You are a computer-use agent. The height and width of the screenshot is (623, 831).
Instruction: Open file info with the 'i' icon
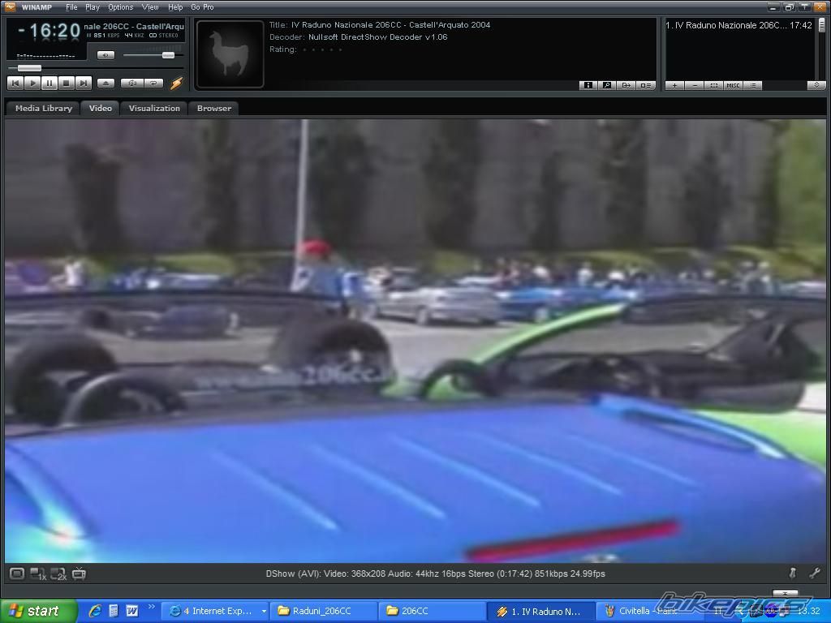[x=588, y=85]
